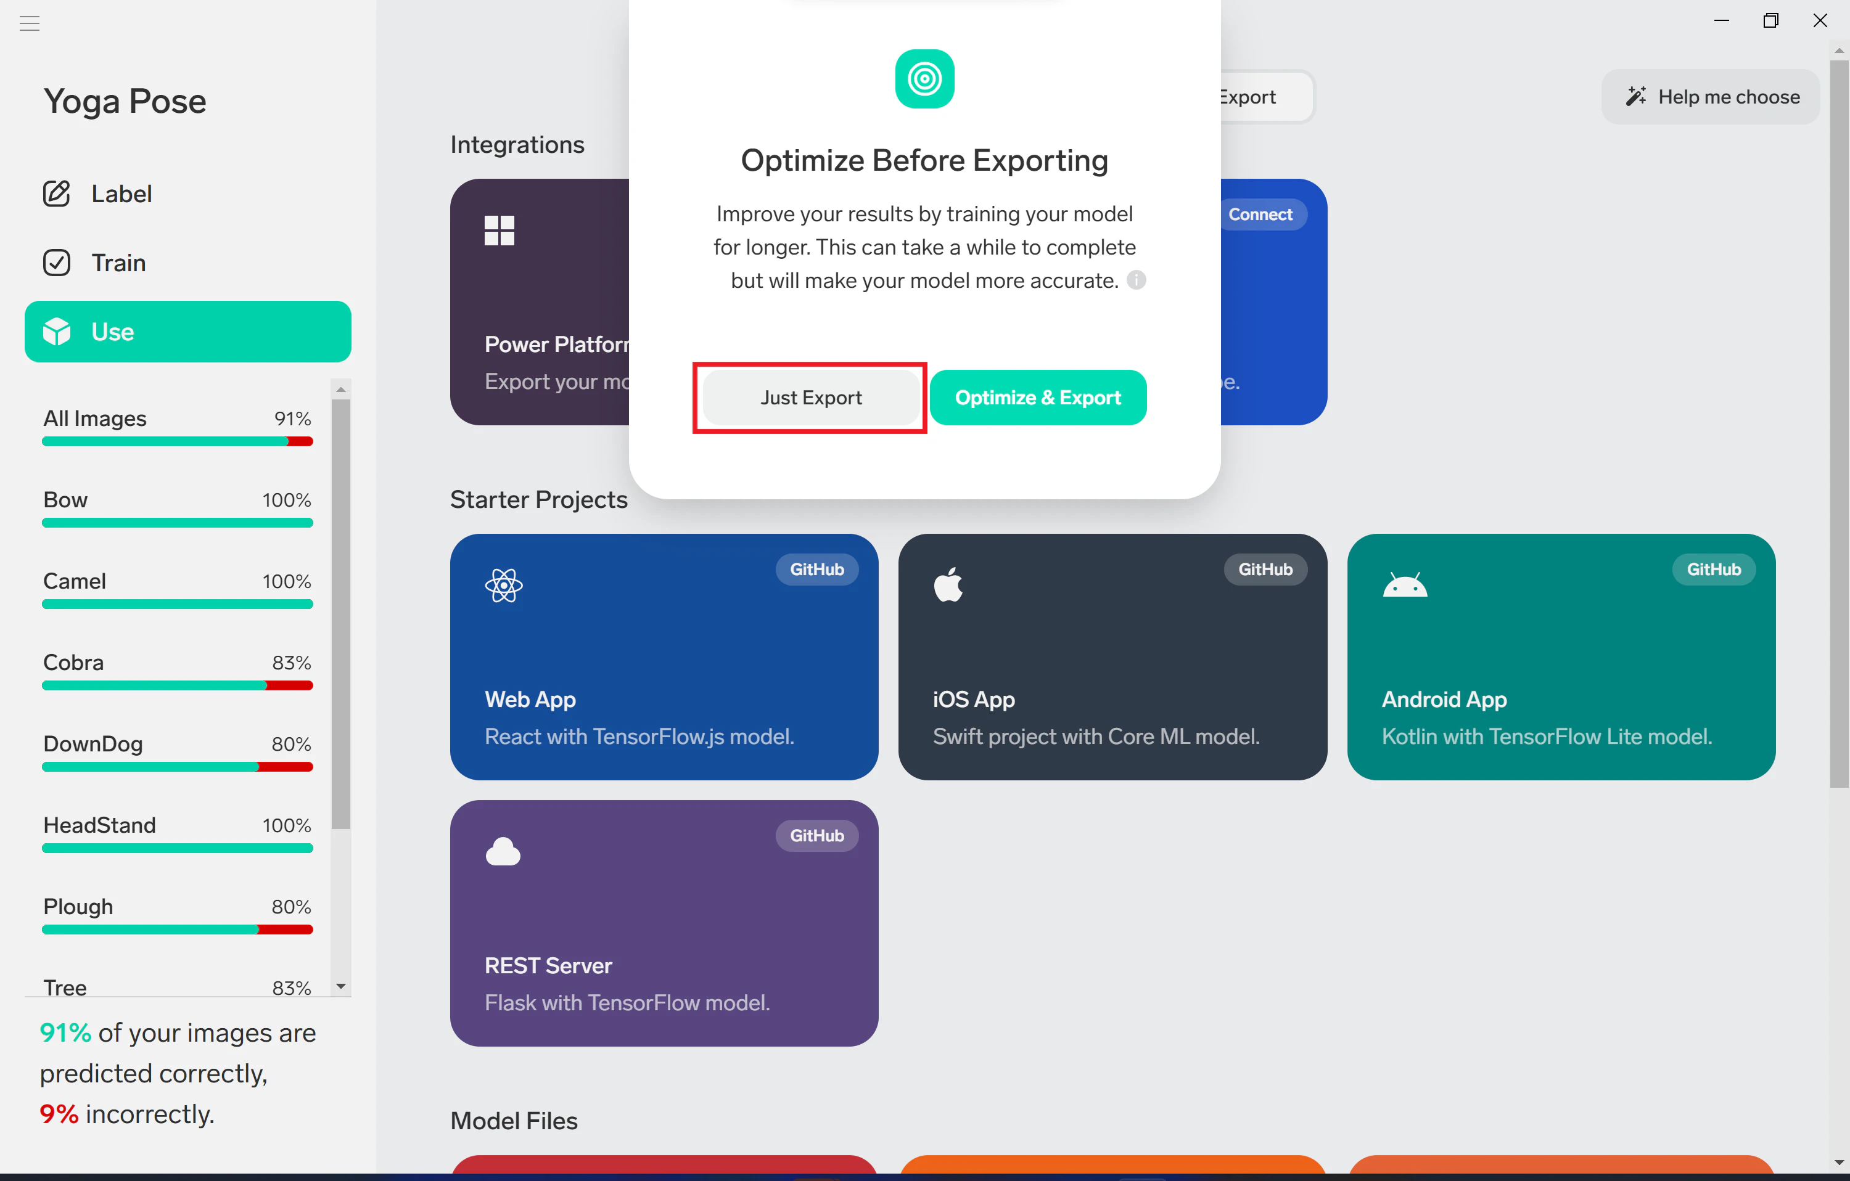Select the Cobra label row
Screen dimensions: 1850x1181
pos(178,671)
